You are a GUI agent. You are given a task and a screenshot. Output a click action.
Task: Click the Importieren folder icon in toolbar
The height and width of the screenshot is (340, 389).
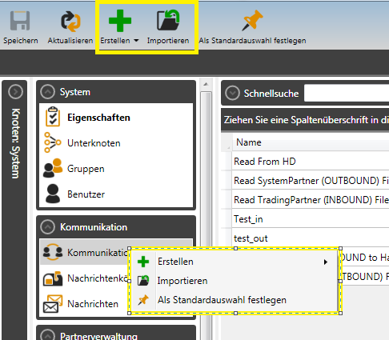[168, 20]
